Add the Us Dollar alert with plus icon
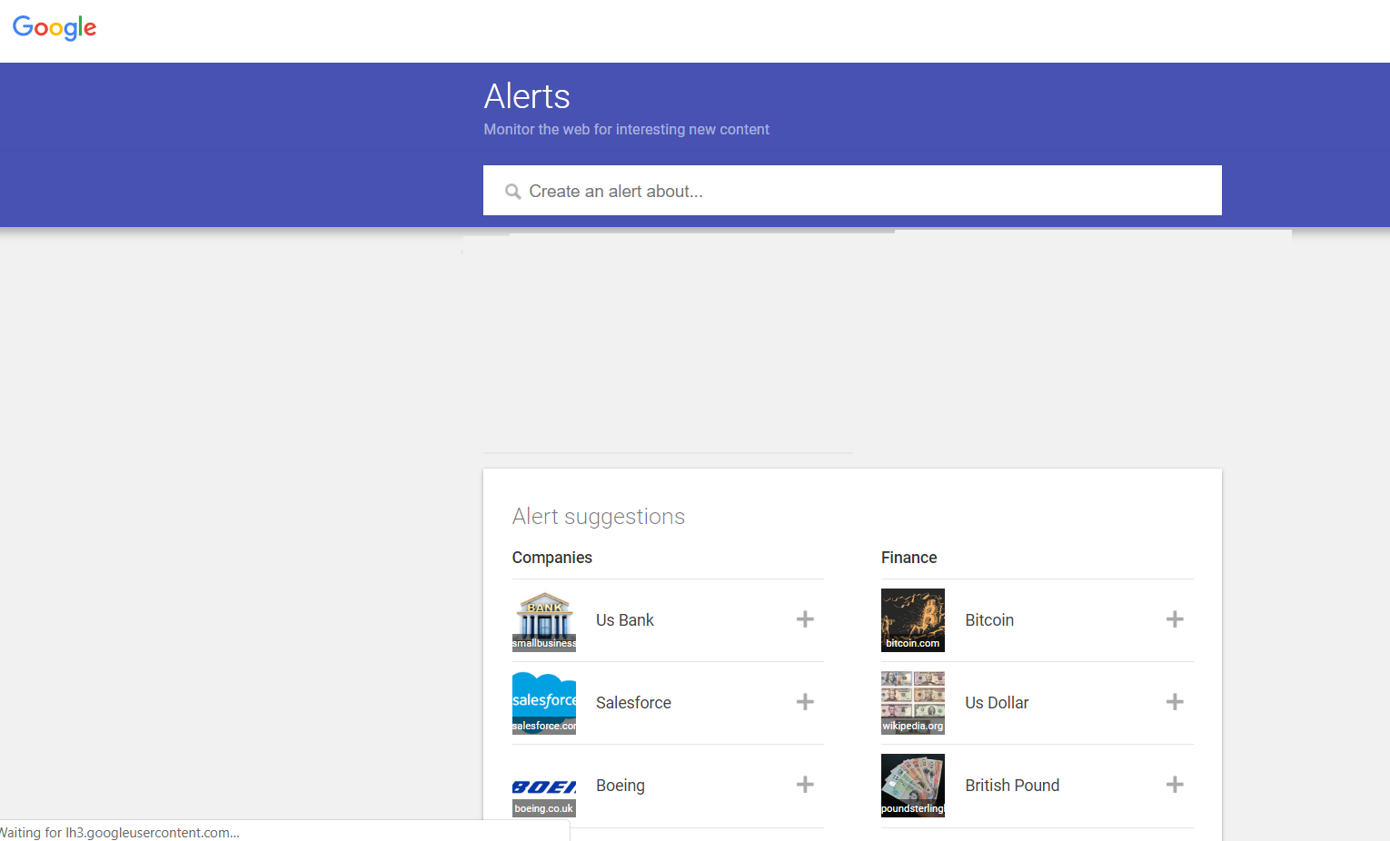 click(1175, 702)
